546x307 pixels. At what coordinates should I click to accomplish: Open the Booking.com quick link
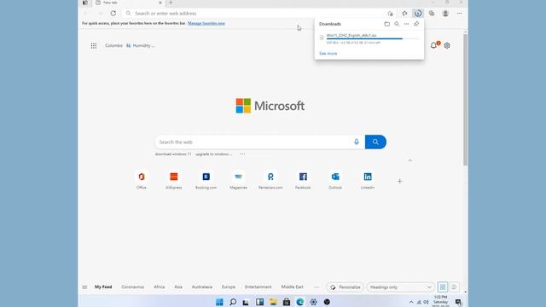[206, 180]
